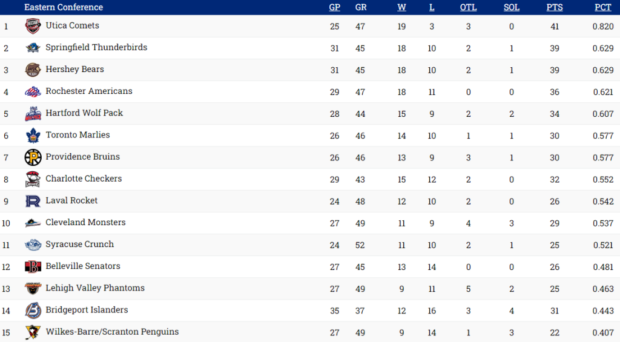This screenshot has width=620, height=342.
Task: Click the Hershey Bears logo
Action: [x=33, y=70]
